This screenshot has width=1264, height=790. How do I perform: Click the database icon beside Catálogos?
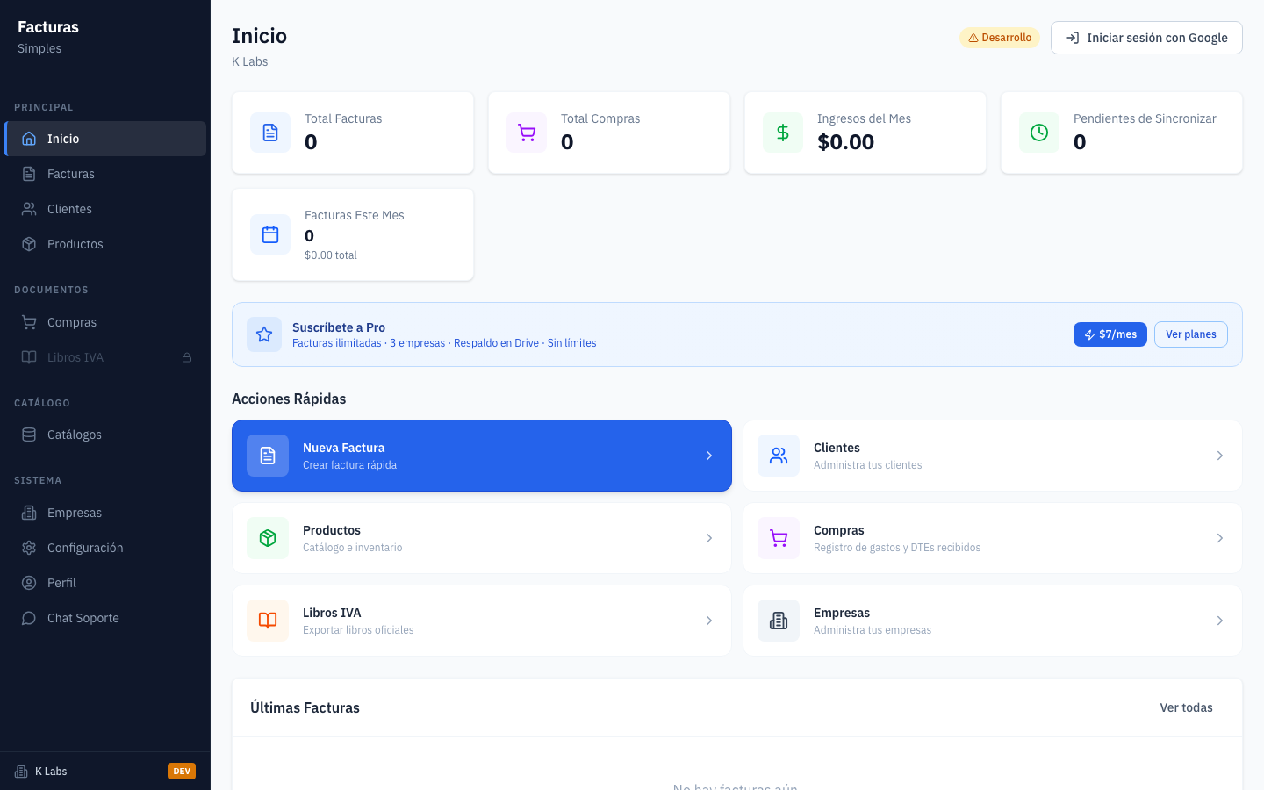click(x=29, y=434)
